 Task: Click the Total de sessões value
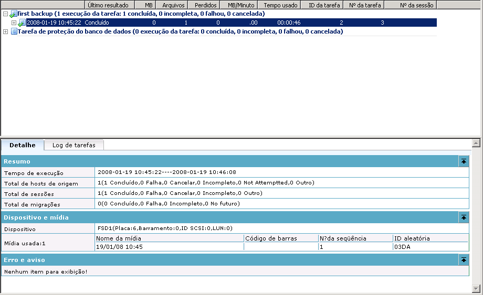pyautogui.click(x=180, y=193)
